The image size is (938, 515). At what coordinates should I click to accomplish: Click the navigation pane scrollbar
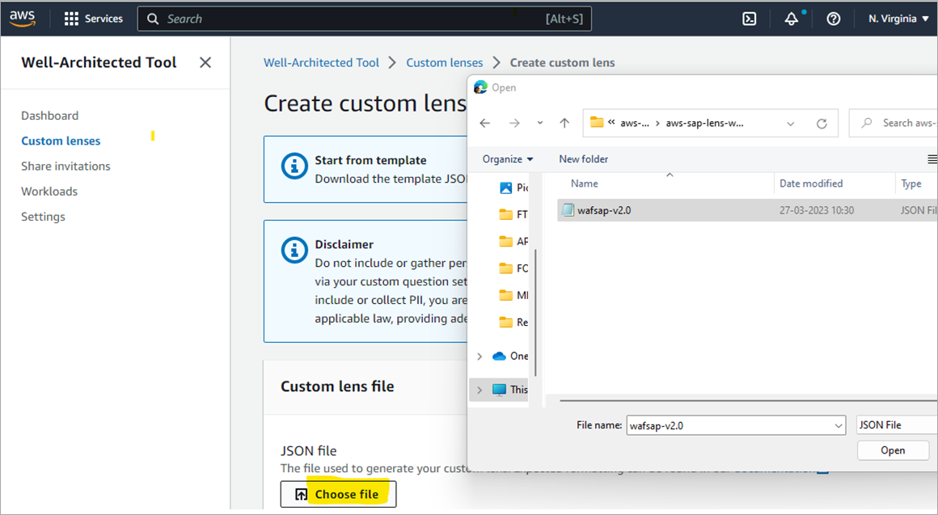point(535,312)
